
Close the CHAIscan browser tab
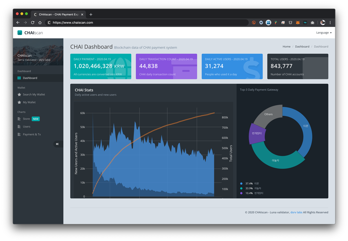pyautogui.click(x=82, y=15)
